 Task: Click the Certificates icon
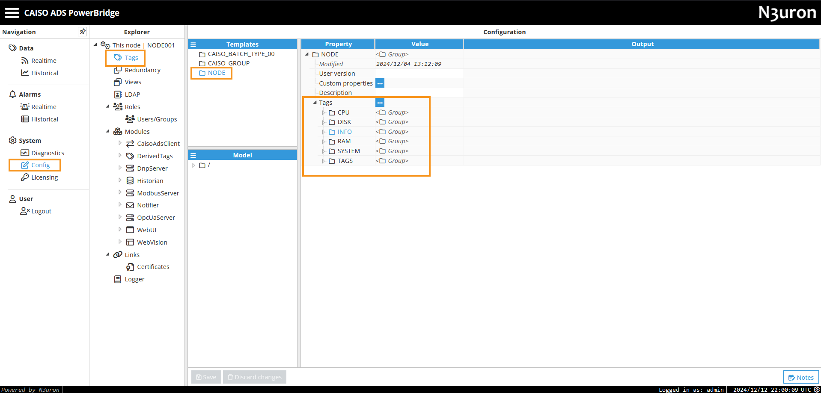coord(130,267)
